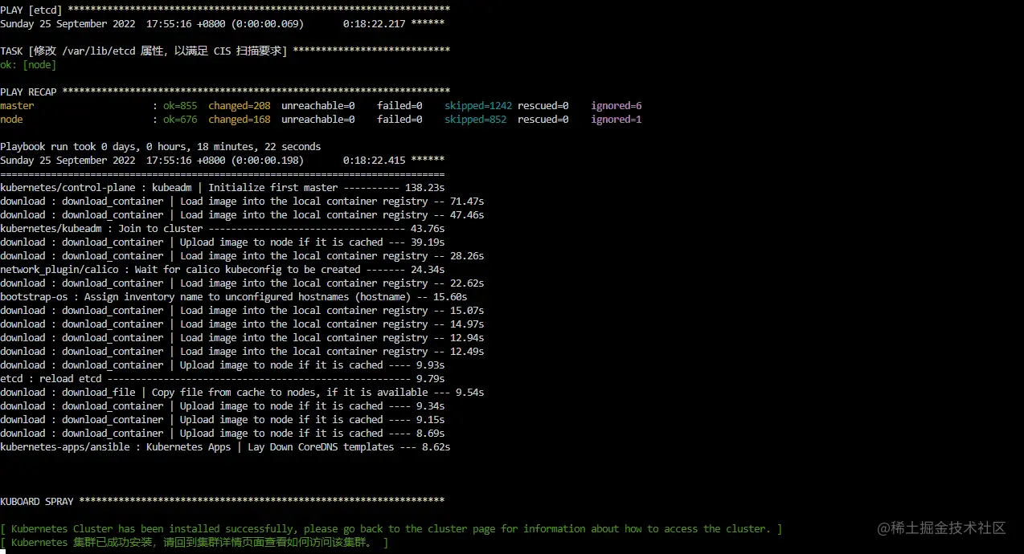
Task: Click the 'Join to cluster' 43.76s line
Action: (x=223, y=228)
